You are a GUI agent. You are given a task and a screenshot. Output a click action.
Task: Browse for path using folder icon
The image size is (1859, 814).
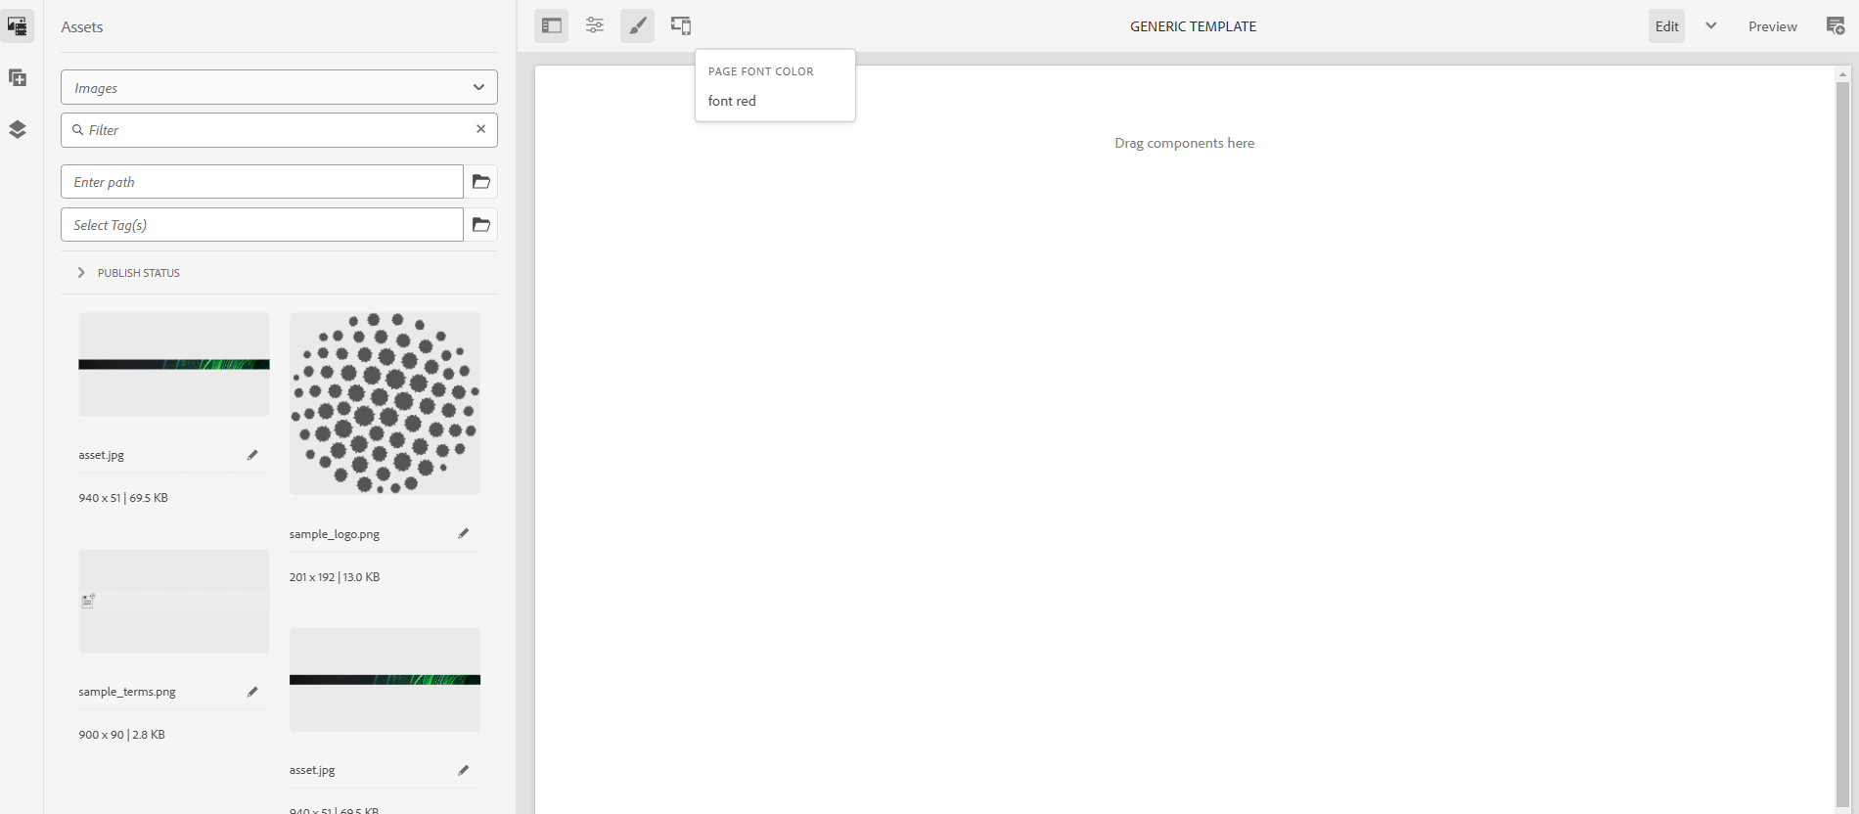pyautogui.click(x=480, y=182)
